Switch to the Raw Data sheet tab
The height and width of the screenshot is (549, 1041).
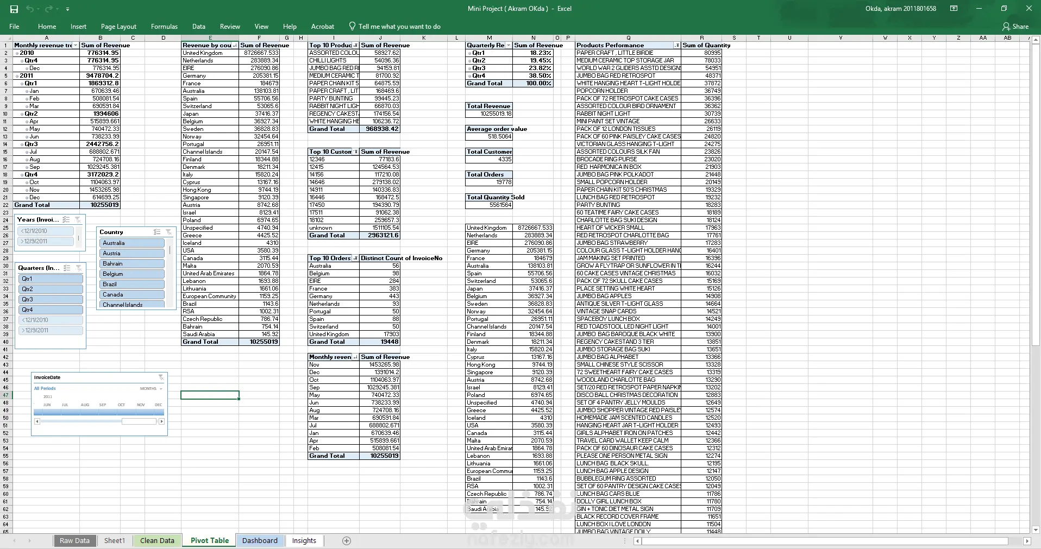tap(74, 540)
